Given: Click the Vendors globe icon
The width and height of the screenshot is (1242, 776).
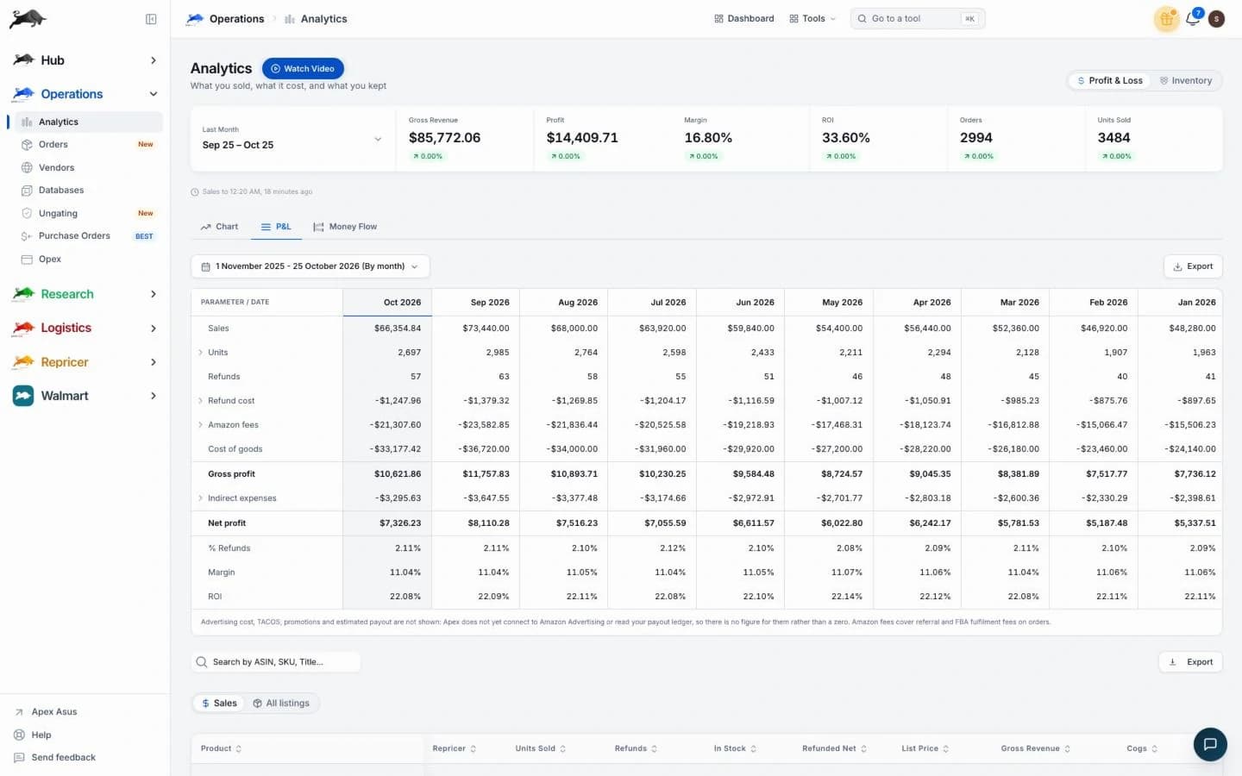Looking at the screenshot, I should tap(27, 167).
